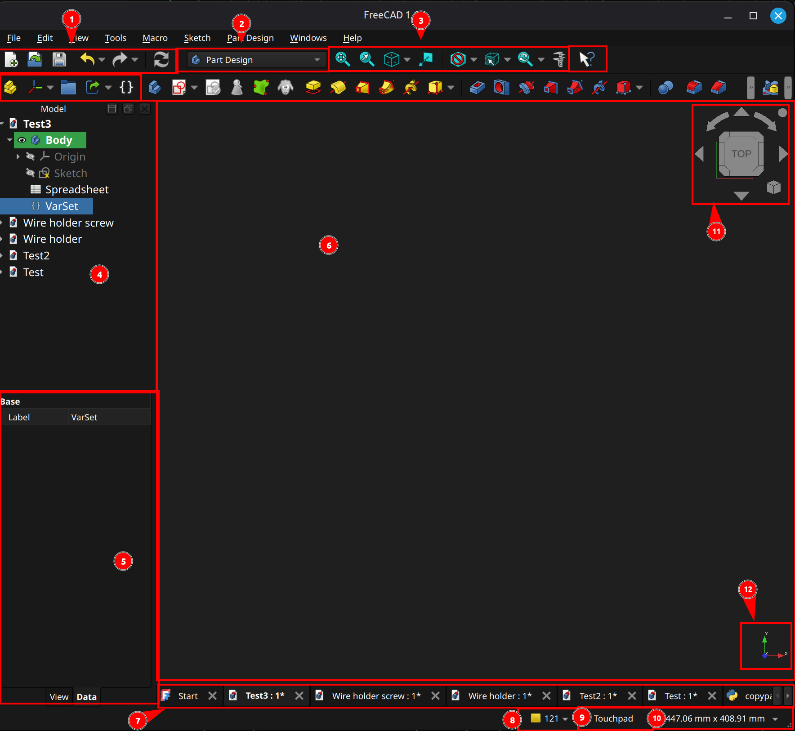Open the additive primitive dropdown arrow
Viewport: 795px width, 731px height.
pos(451,88)
